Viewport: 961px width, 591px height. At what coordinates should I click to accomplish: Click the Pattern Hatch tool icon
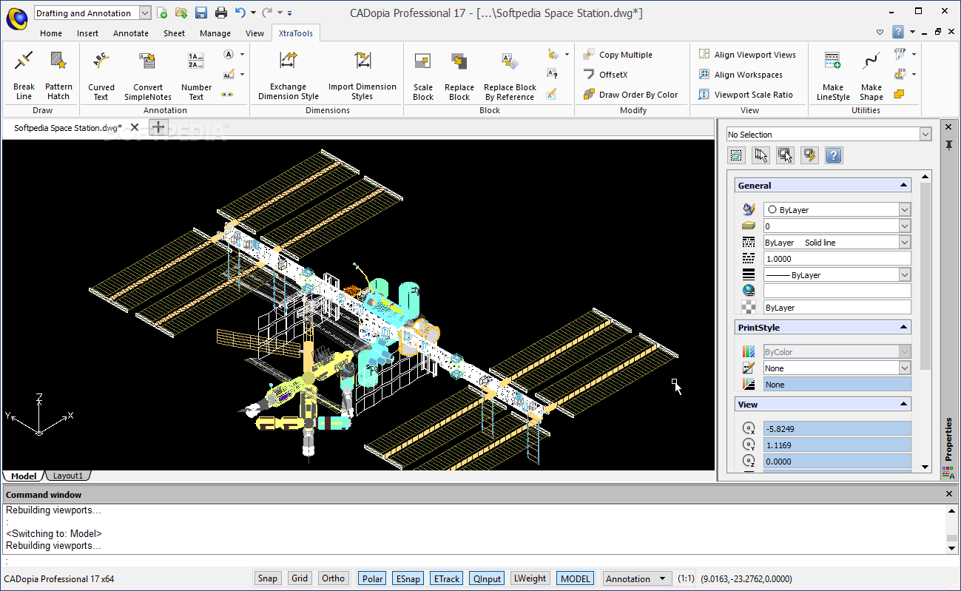(58, 61)
